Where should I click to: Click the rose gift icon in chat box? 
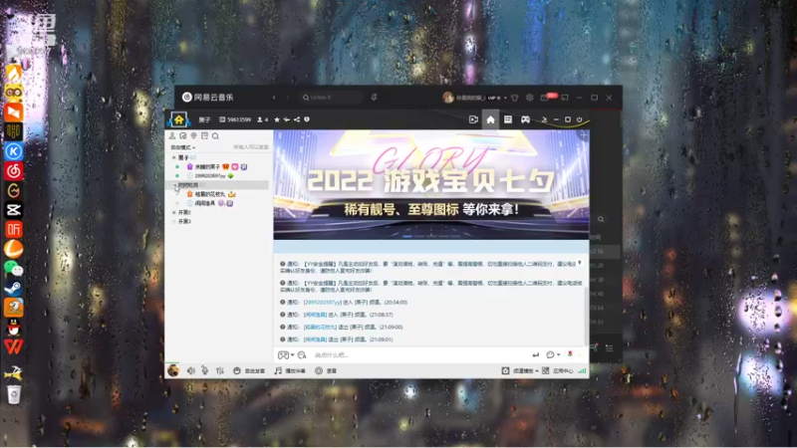(x=570, y=354)
